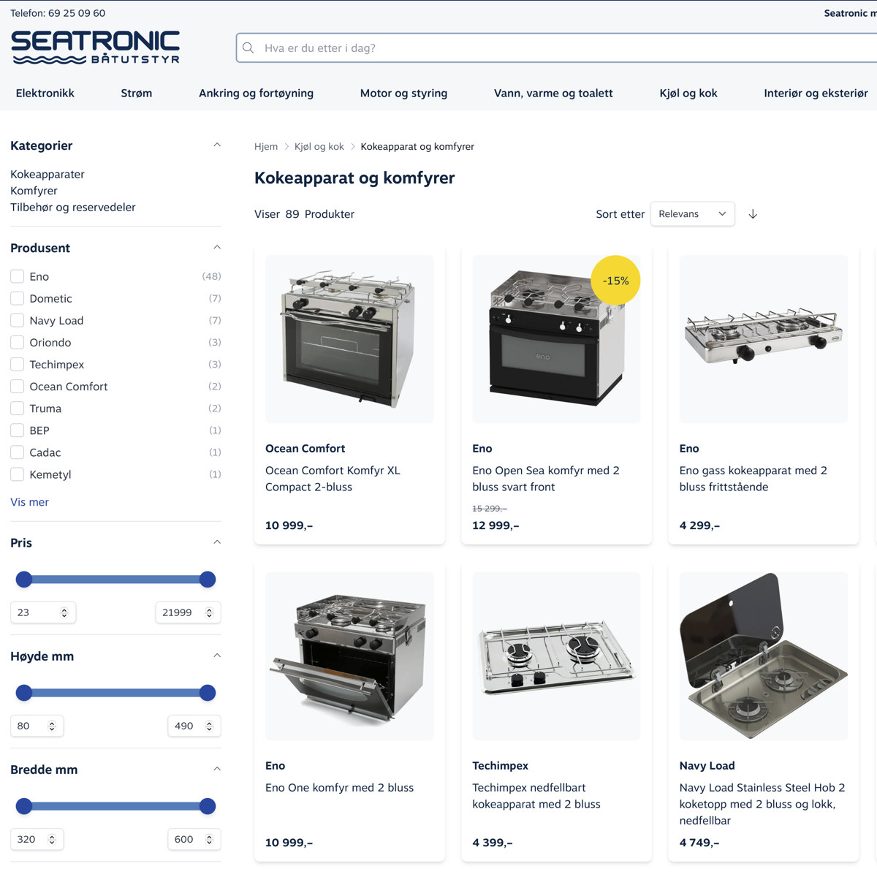Viewport: 877px width, 877px height.
Task: Click the maximum handle of Pris slider
Action: pos(208,580)
